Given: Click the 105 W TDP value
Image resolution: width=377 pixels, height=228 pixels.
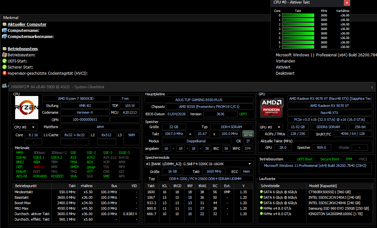Looking at the screenshot, I should pyautogui.click(x=130, y=106).
